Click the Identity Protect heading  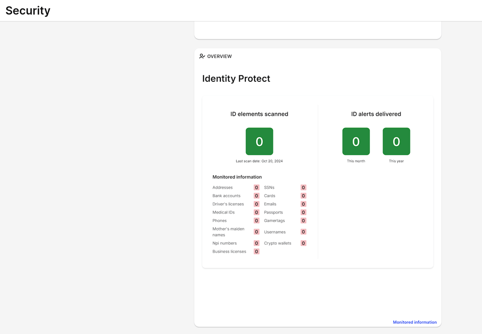[x=236, y=79]
